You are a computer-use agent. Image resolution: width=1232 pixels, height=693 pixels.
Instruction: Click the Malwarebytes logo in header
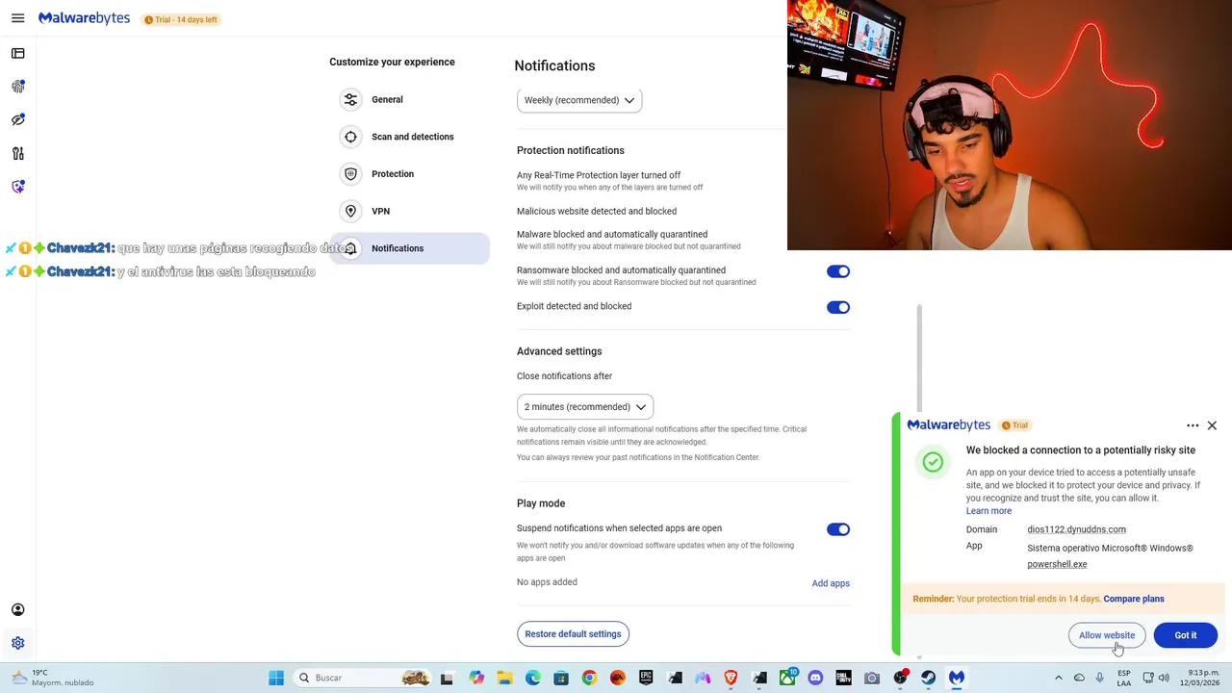pyautogui.click(x=84, y=18)
